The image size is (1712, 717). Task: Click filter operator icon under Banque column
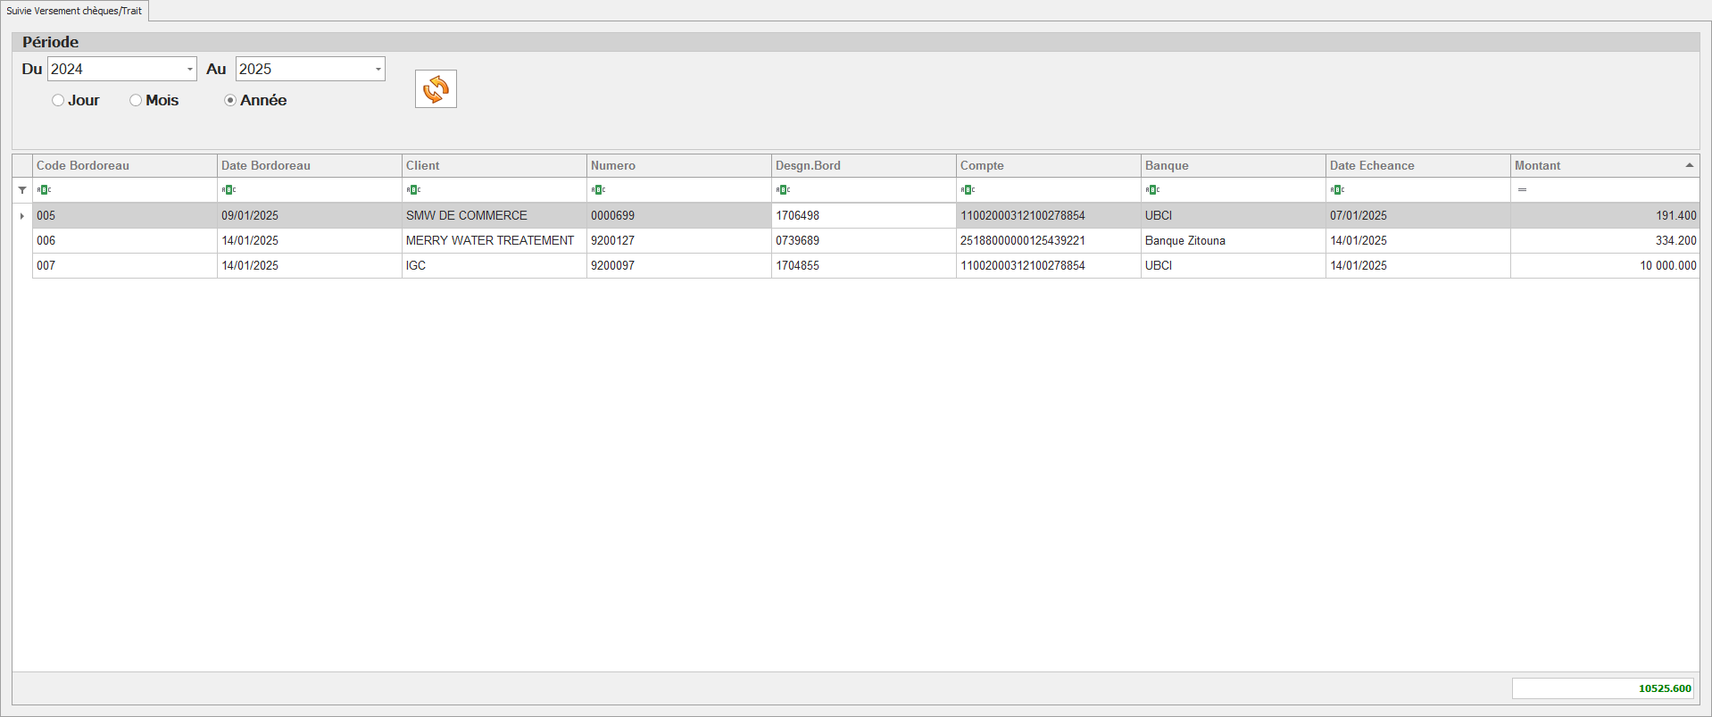tap(1152, 189)
